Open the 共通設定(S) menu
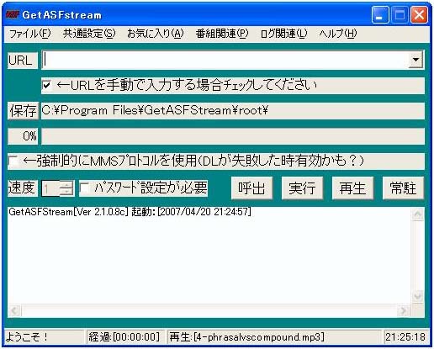The image size is (434, 349). click(x=89, y=34)
